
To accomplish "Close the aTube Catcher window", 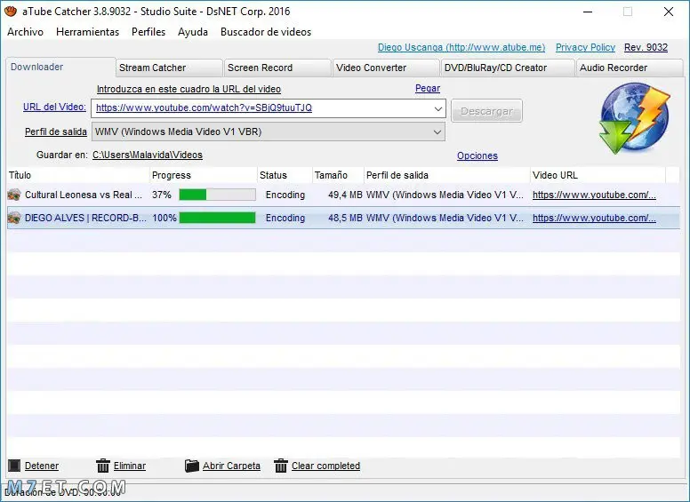I will [x=669, y=12].
